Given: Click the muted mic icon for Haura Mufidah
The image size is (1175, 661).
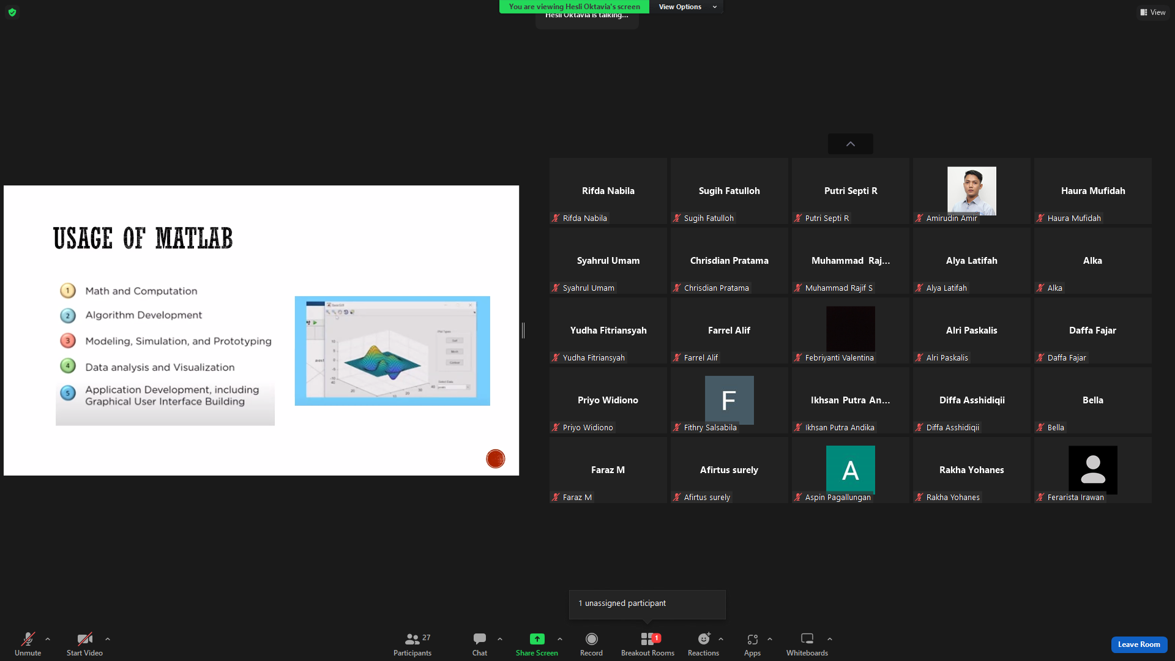Looking at the screenshot, I should coord(1040,218).
